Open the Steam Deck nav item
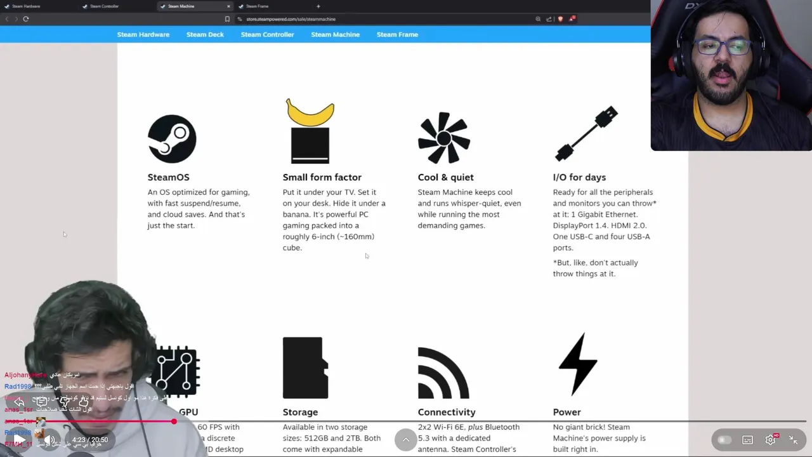This screenshot has width=812, height=457. (205, 34)
